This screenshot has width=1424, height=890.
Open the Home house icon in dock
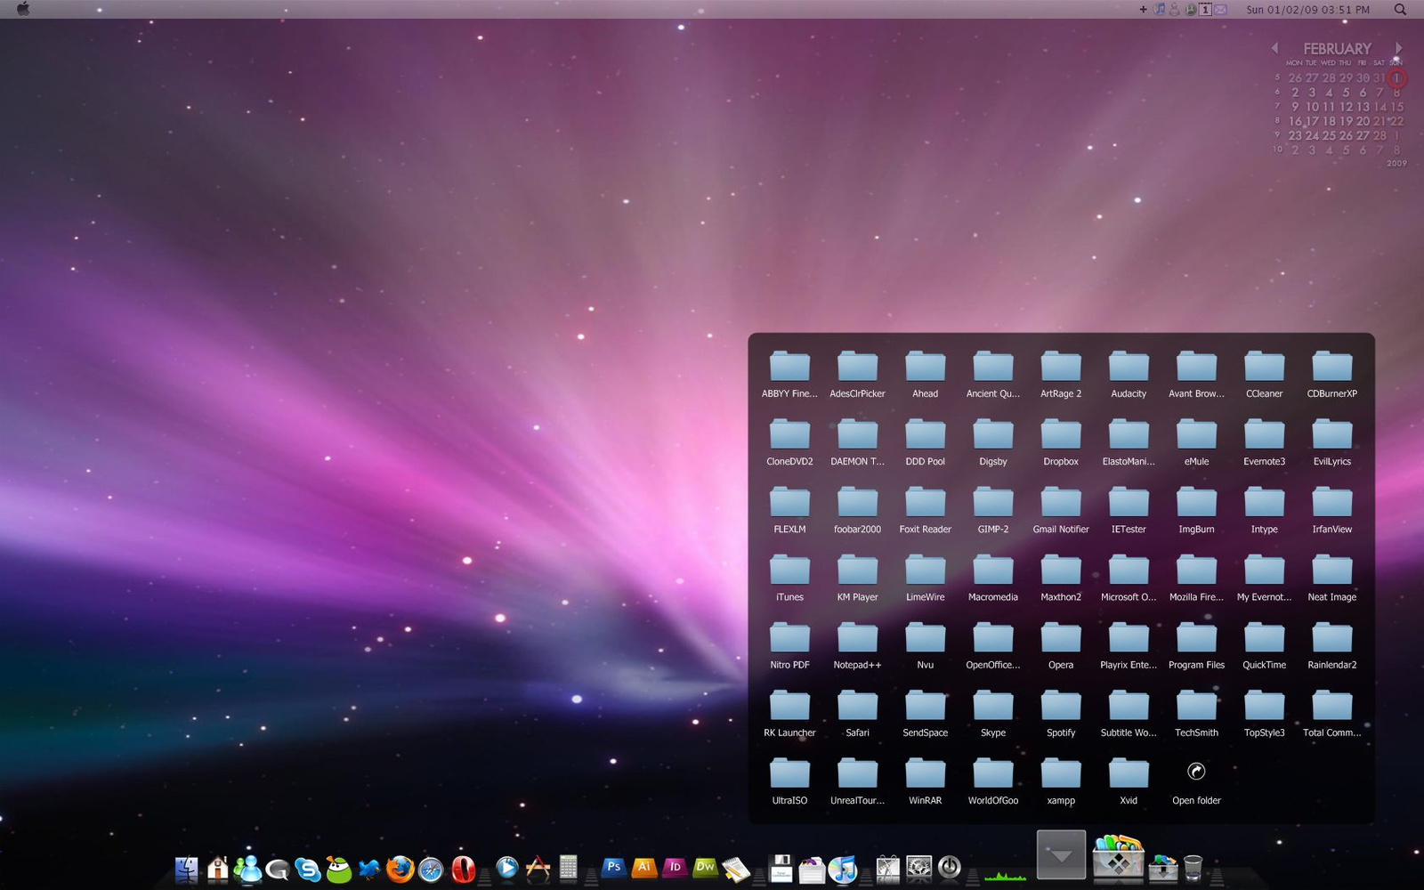coord(217,868)
